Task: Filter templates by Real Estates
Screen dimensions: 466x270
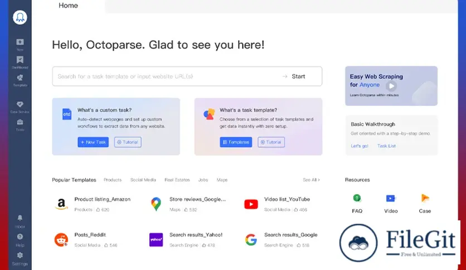Action: (177, 180)
